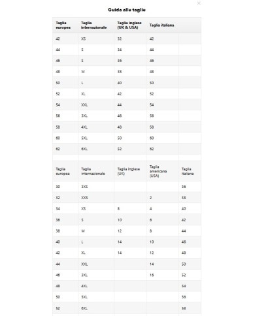
Task: Click the 'Guida alle taglie' title
Action: [x=127, y=10]
